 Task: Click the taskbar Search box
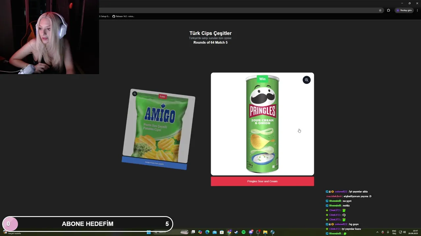tap(171, 232)
